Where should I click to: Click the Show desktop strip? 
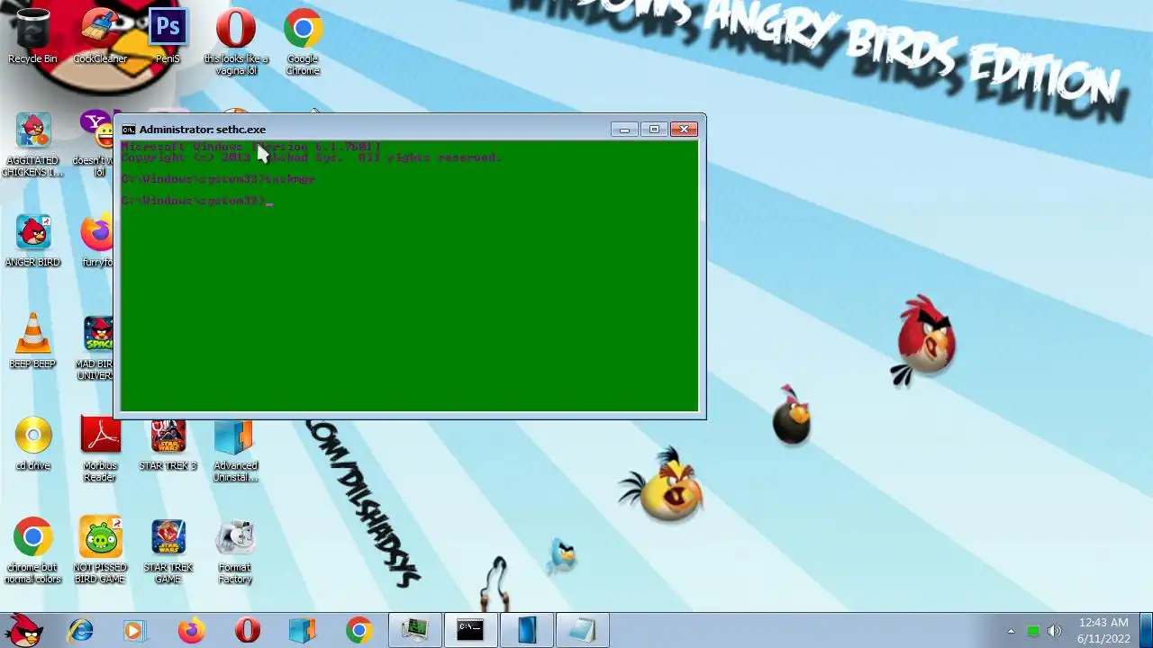pyautogui.click(x=1146, y=630)
